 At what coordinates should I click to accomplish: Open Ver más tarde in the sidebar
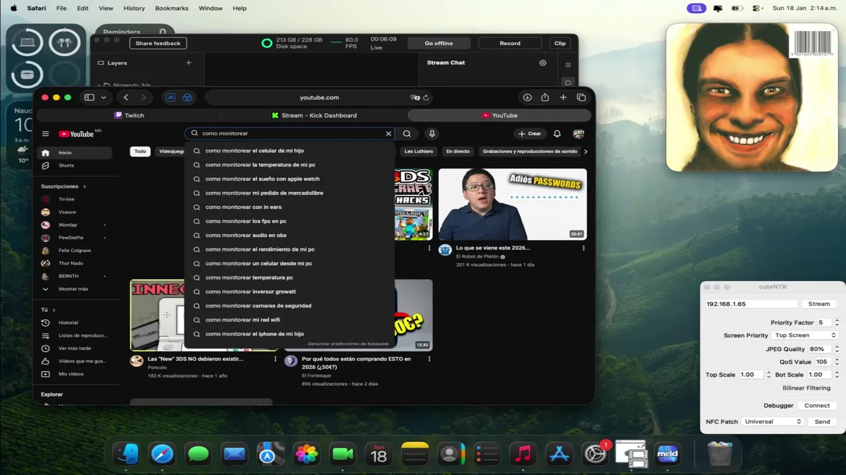pos(73,348)
